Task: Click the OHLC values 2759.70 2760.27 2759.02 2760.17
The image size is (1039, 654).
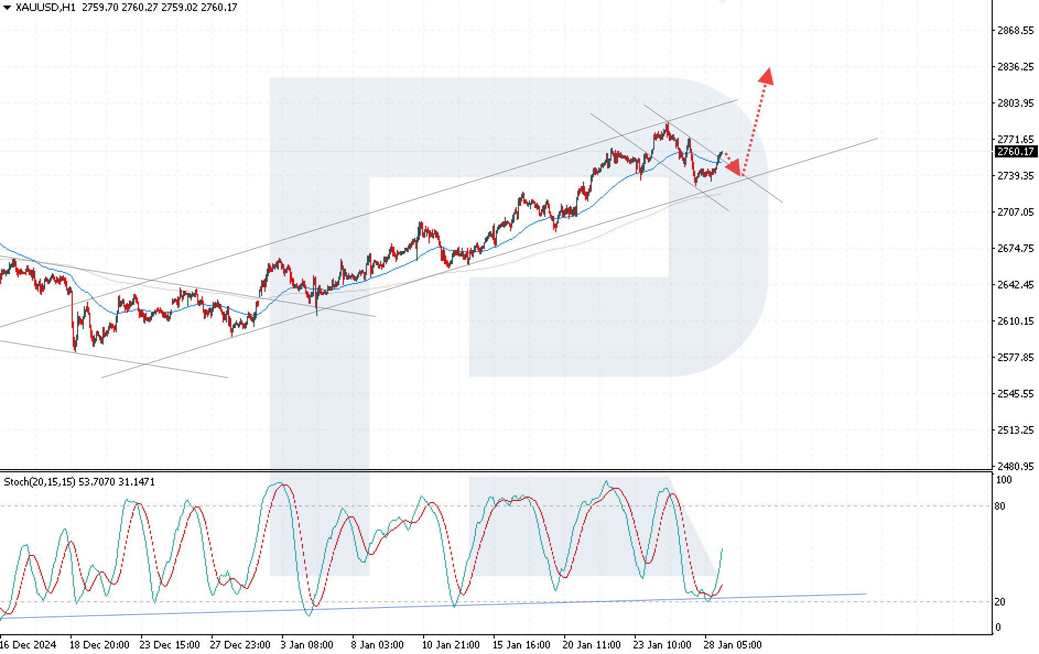Action: (x=160, y=8)
